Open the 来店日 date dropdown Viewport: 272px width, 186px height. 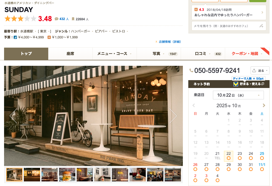[x=238, y=95]
